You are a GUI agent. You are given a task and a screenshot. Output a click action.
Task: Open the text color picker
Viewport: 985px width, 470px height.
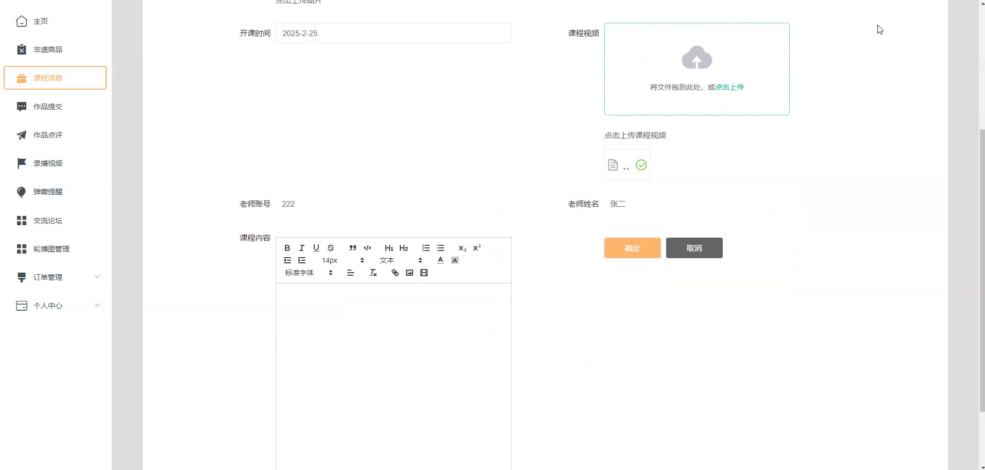[440, 260]
